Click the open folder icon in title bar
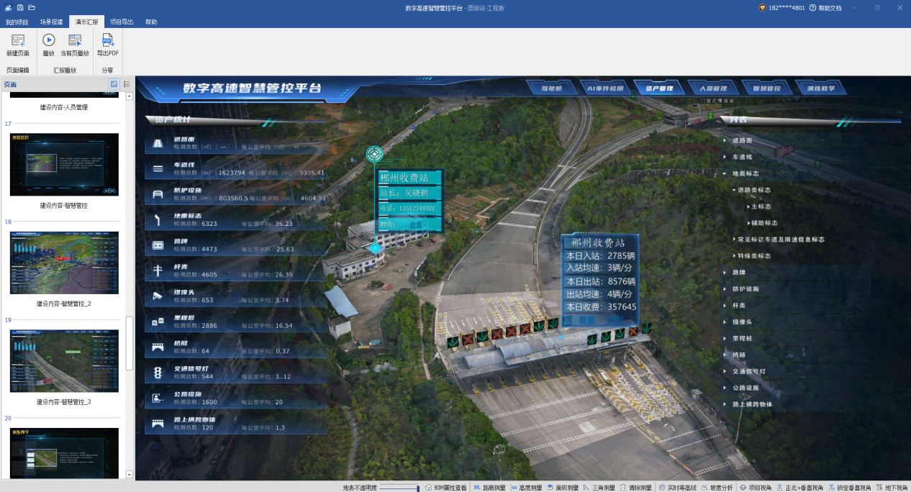The image size is (911, 492). 32,7
